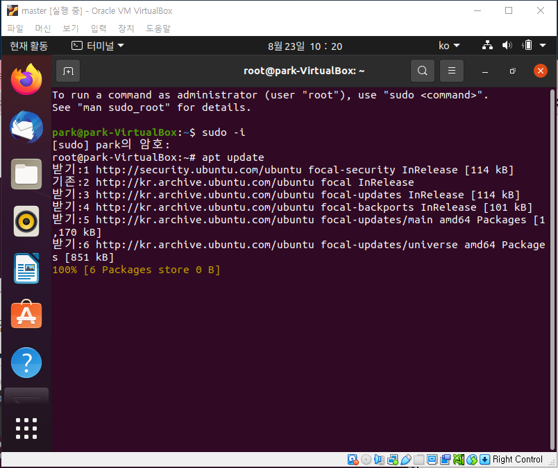The width and height of the screenshot is (558, 468).
Task: Click the terminal vertical scrollbar
Action: pyautogui.click(x=552, y=270)
